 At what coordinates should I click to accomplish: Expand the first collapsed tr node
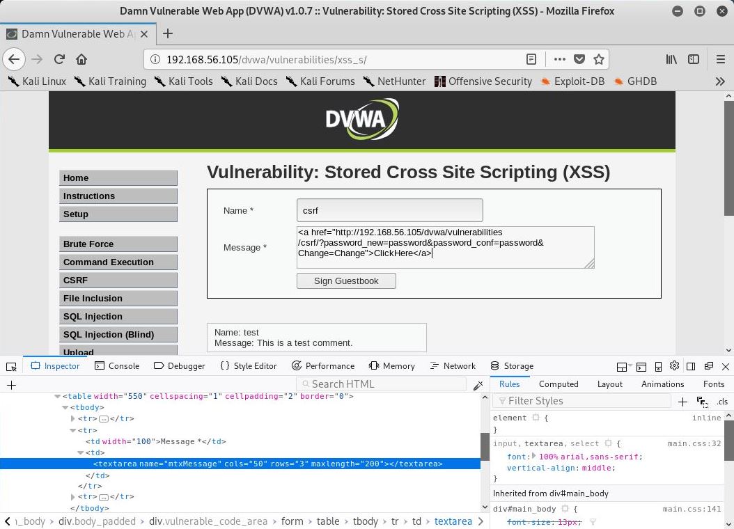[72, 418]
